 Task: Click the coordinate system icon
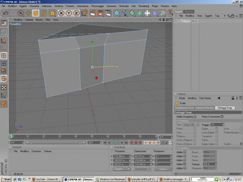(84, 13)
